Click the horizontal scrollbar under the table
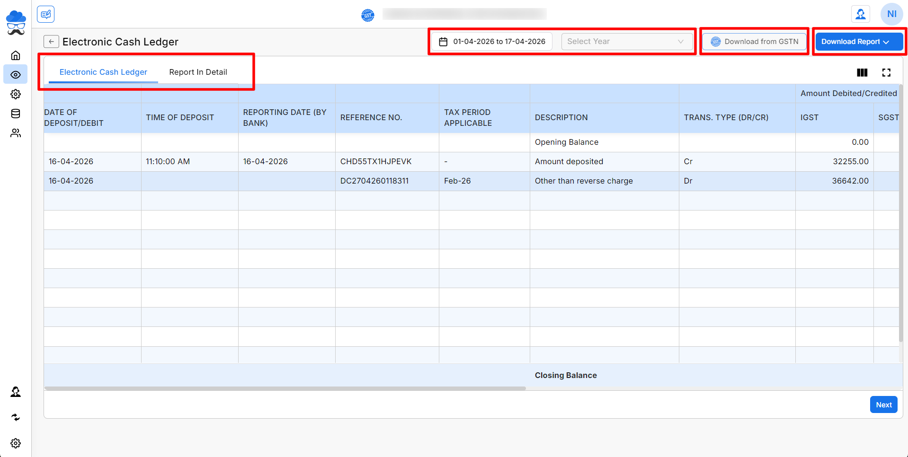Image resolution: width=908 pixels, height=457 pixels. tap(285, 388)
